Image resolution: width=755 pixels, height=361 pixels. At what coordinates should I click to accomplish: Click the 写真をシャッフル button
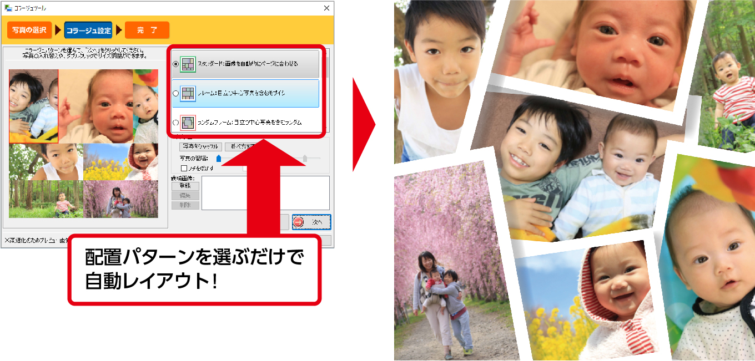click(201, 146)
